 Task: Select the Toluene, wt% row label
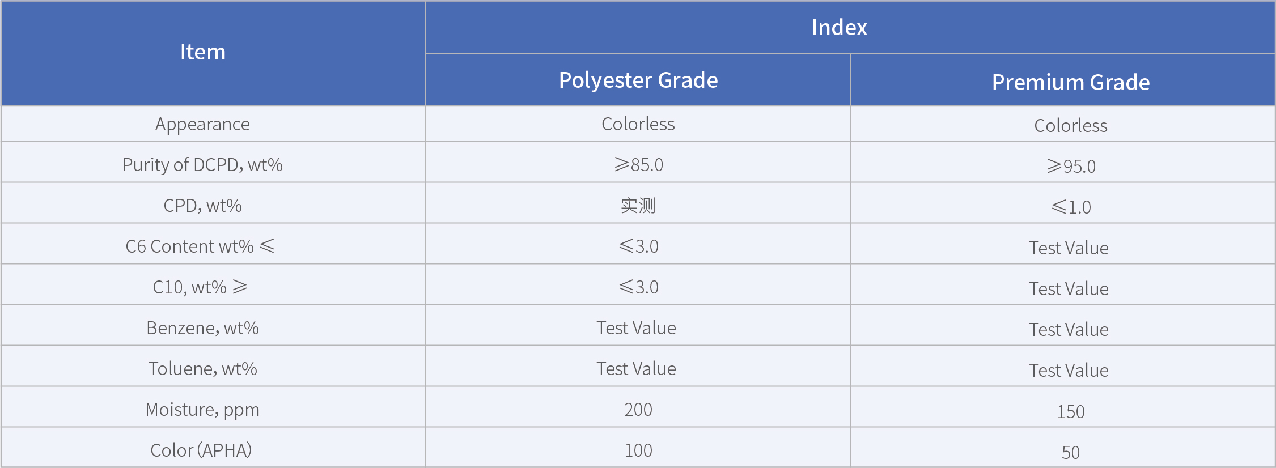pyautogui.click(x=202, y=369)
